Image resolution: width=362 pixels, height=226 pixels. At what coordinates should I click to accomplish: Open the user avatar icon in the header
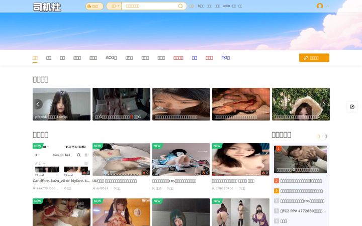[320, 6]
